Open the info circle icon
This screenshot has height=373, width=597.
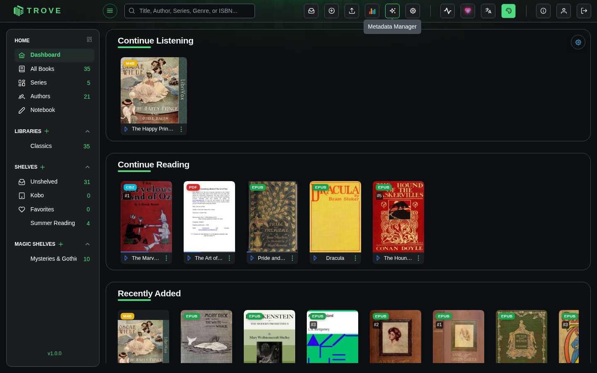point(543,11)
